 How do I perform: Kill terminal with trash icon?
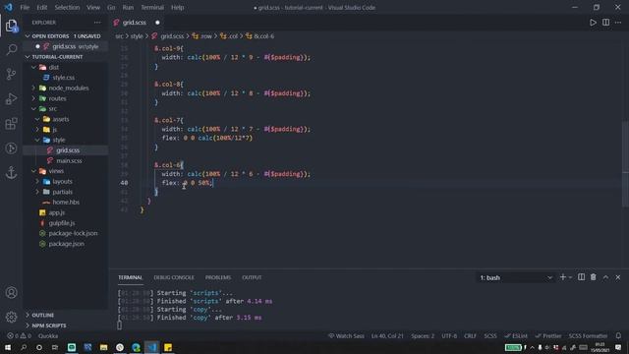tap(594, 277)
